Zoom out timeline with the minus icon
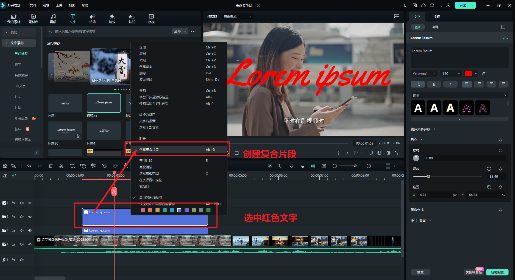This screenshot has height=280, width=515. 335,166
